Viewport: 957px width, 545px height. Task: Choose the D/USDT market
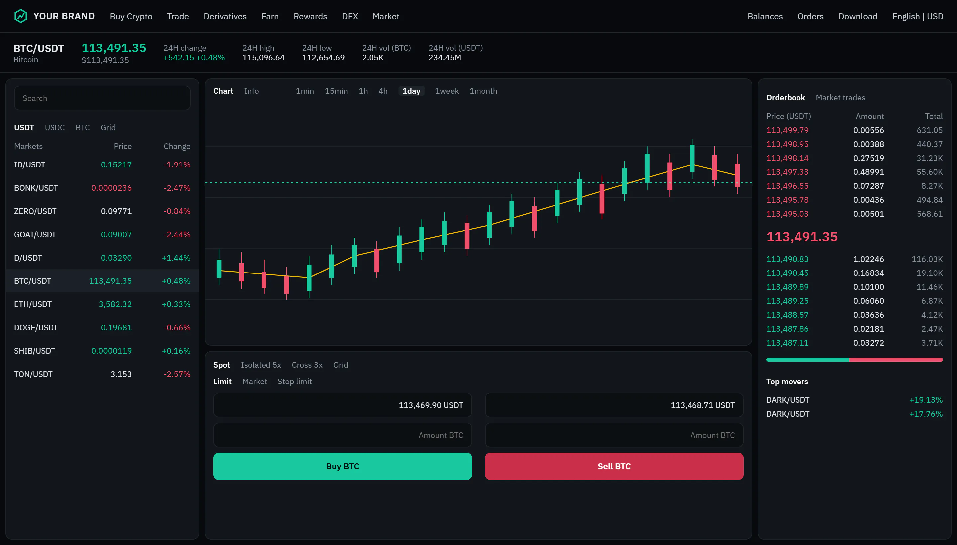tap(102, 258)
